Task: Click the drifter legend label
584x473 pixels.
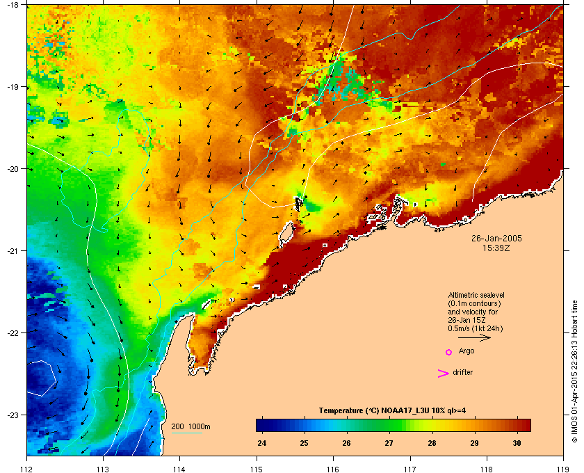Action: tap(462, 372)
